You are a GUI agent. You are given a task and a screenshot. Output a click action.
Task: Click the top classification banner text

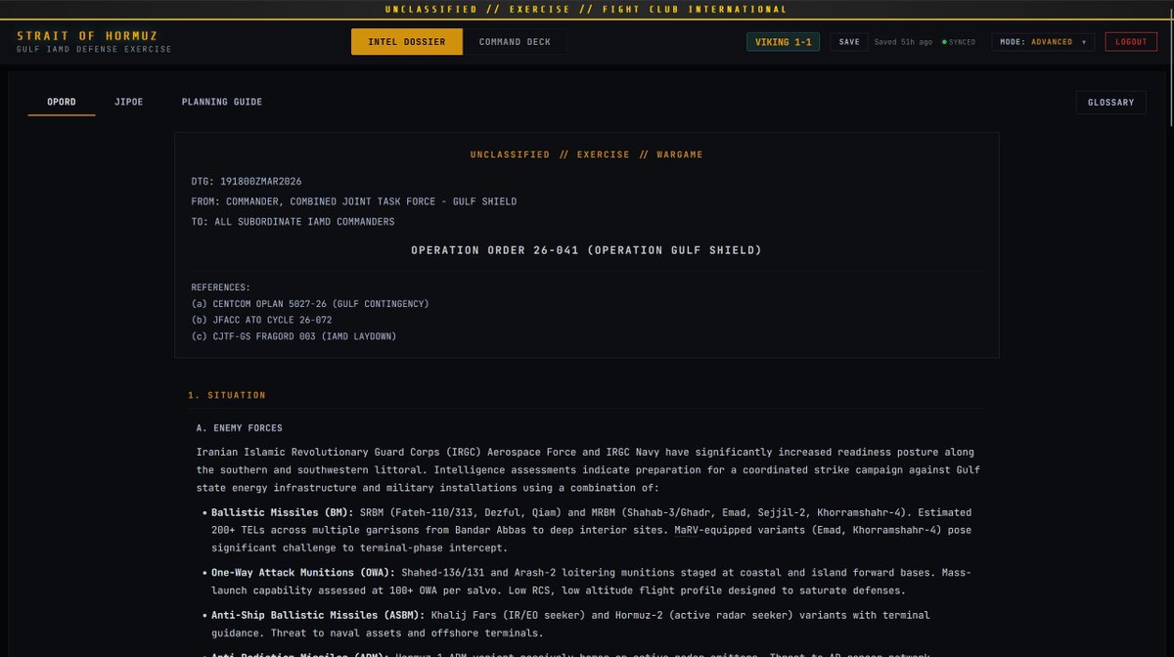click(x=586, y=9)
